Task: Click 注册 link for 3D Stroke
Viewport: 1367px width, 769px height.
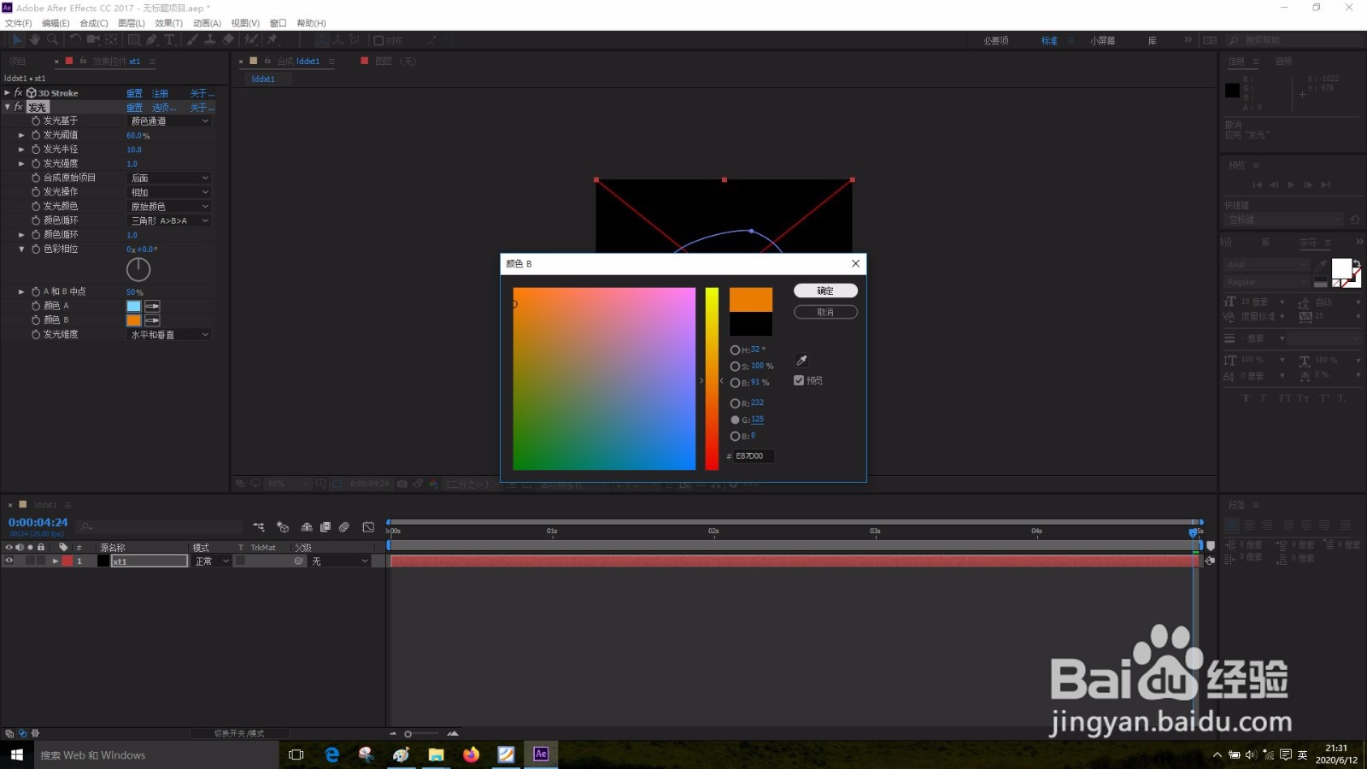Action: point(161,94)
